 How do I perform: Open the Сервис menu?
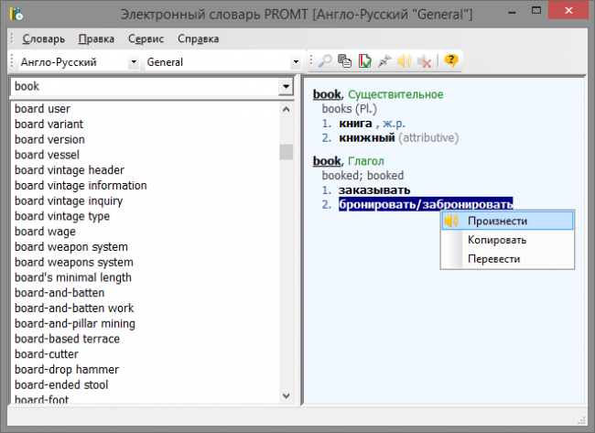(x=146, y=39)
